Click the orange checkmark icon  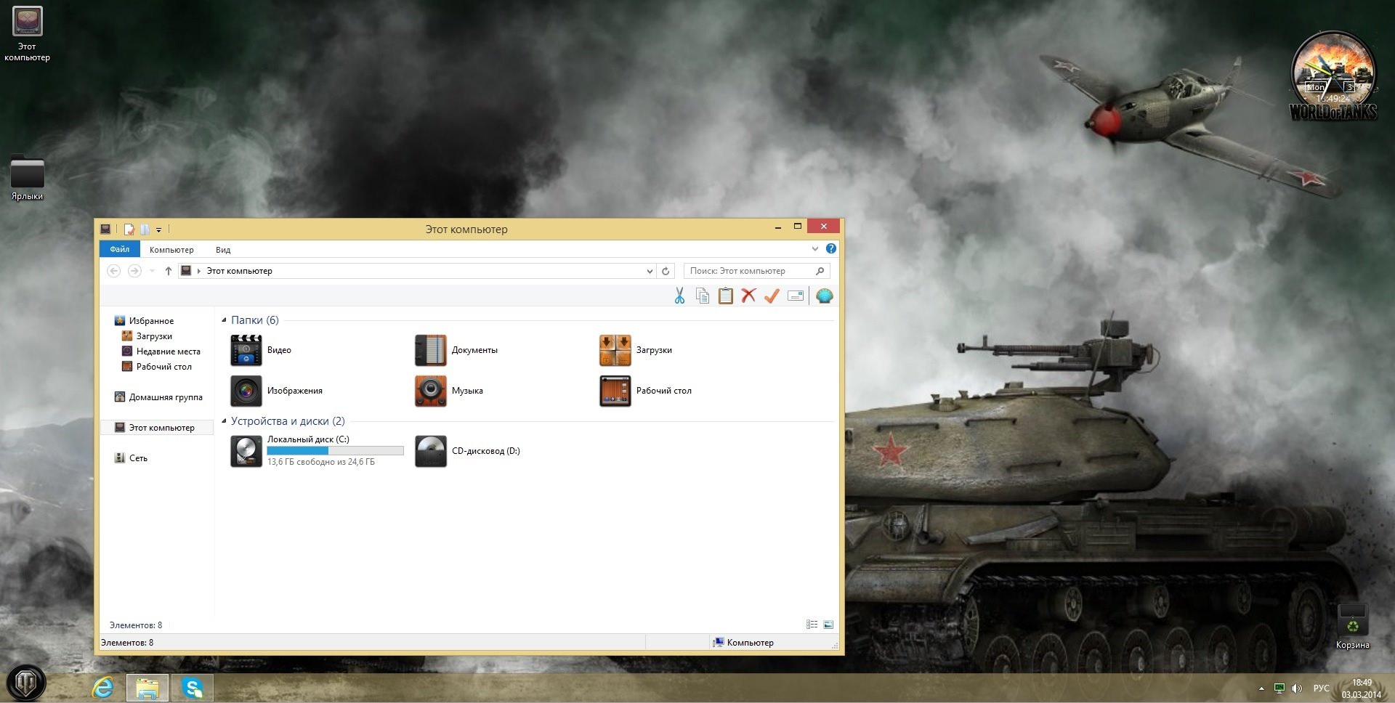pyautogui.click(x=772, y=296)
